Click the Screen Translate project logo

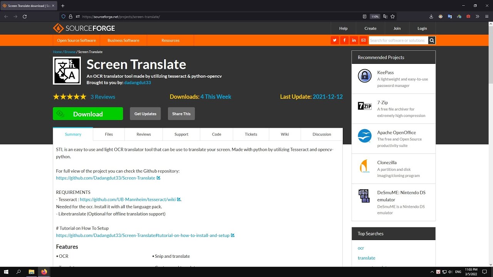coord(67,71)
